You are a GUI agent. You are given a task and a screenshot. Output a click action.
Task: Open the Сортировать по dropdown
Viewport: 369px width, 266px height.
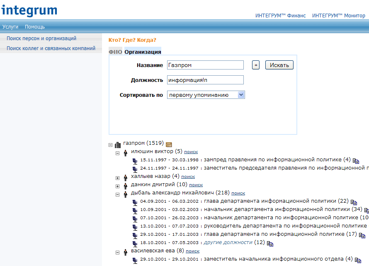pos(206,95)
